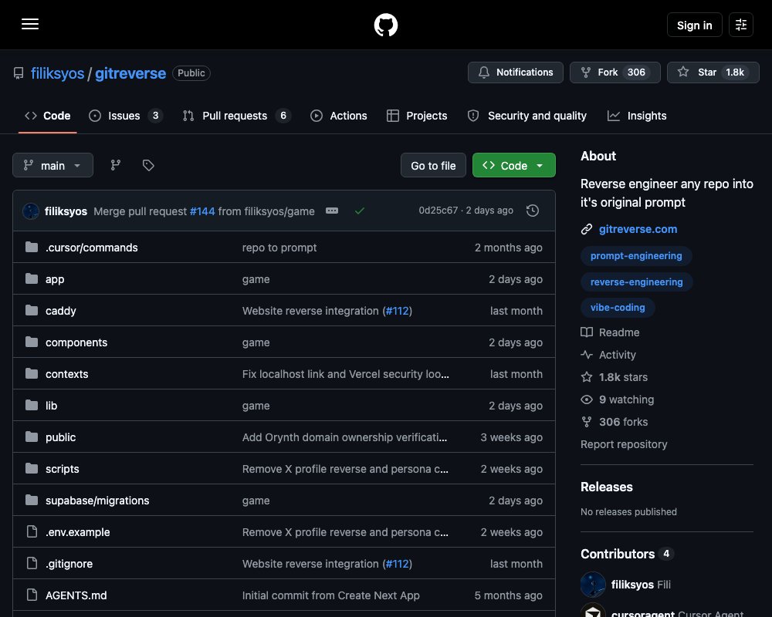Switch to the Actions tab

[x=339, y=116]
